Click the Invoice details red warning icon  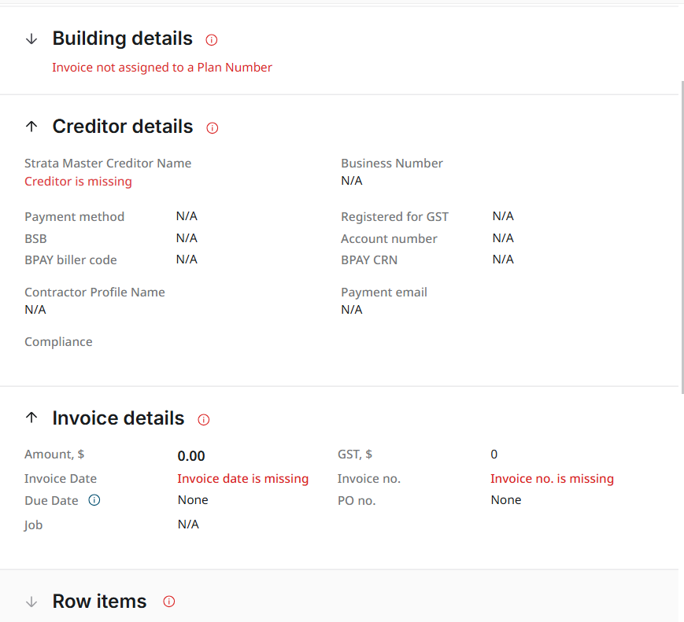coord(204,420)
